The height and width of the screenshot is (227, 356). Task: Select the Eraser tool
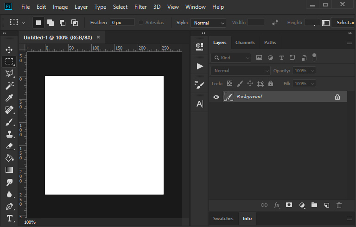click(9, 146)
